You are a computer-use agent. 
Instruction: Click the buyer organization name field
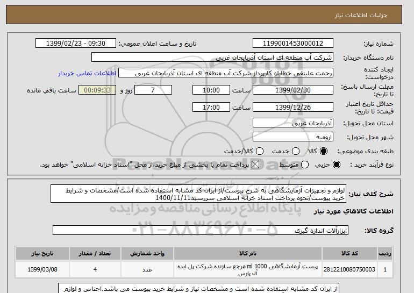tap(212, 58)
